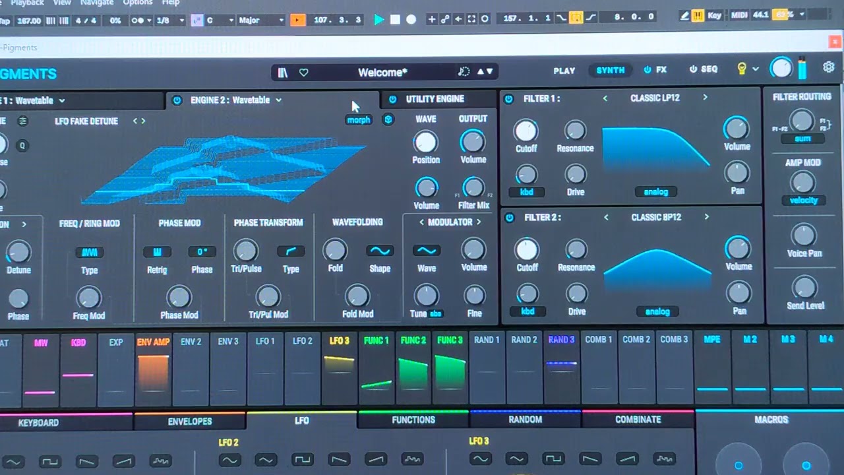Open the FUNCTIONS modulation tab
Viewport: 844px width, 475px height.
click(x=413, y=420)
